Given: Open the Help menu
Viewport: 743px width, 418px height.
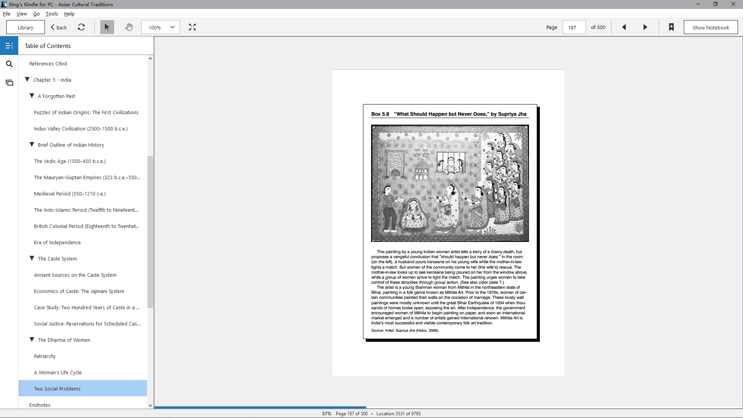Looking at the screenshot, I should coord(69,14).
